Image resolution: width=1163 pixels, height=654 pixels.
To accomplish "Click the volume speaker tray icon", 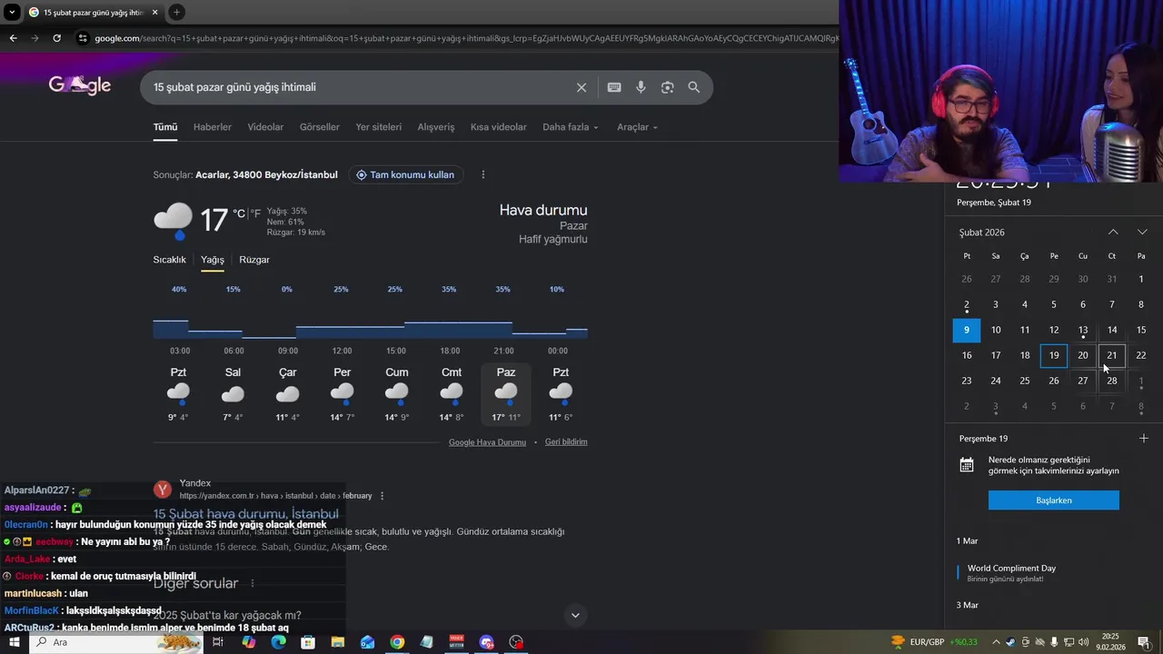I will click(x=1083, y=642).
